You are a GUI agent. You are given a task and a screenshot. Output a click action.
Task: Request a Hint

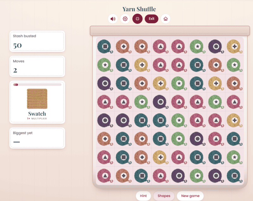pyautogui.click(x=143, y=196)
